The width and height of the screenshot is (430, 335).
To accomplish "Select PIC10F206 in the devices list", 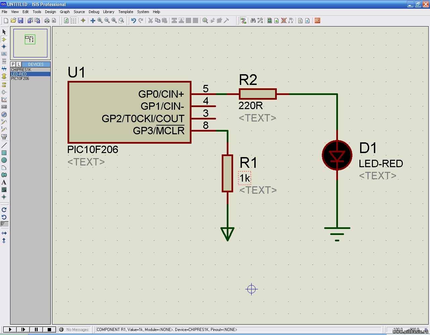I will [x=30, y=79].
